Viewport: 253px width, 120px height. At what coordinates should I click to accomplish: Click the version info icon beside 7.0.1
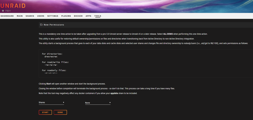coord(3,11)
